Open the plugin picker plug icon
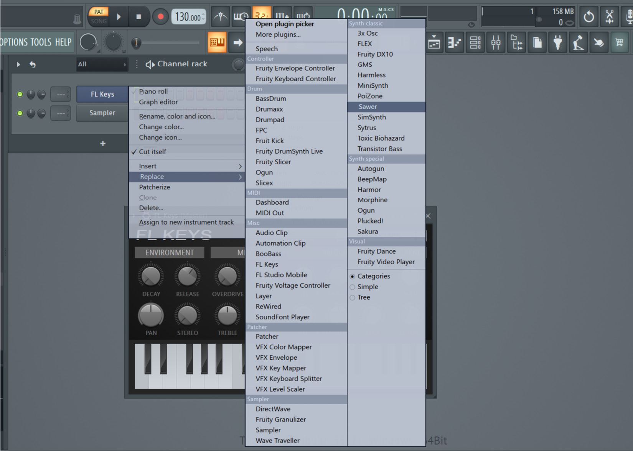This screenshot has height=451, width=633. pos(558,43)
